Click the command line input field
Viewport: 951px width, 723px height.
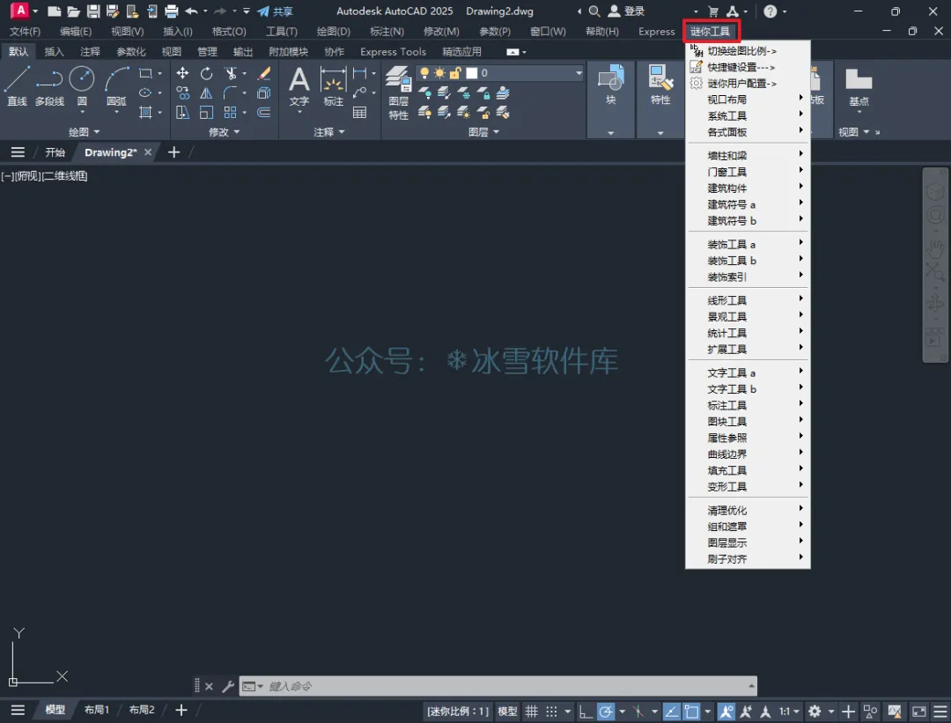point(498,686)
